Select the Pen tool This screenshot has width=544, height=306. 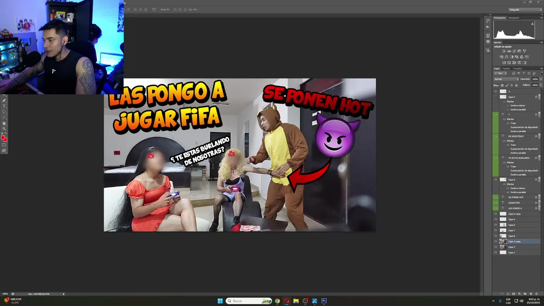[4, 100]
